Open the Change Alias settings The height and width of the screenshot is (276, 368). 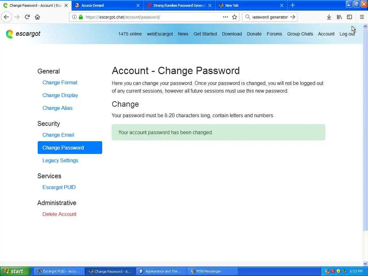tap(57, 108)
